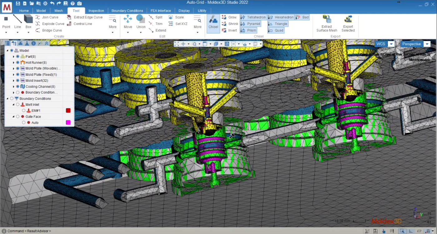The height and width of the screenshot is (234, 437).
Task: Click the Redo arrow
Action: click(59, 3)
